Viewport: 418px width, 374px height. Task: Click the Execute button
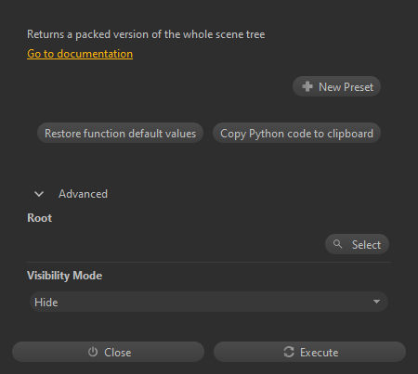(x=309, y=352)
